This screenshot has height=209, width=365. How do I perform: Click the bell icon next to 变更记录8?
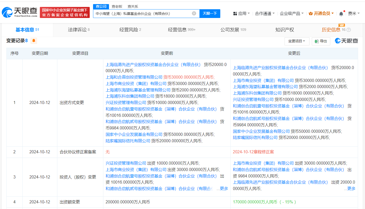coord(34,41)
